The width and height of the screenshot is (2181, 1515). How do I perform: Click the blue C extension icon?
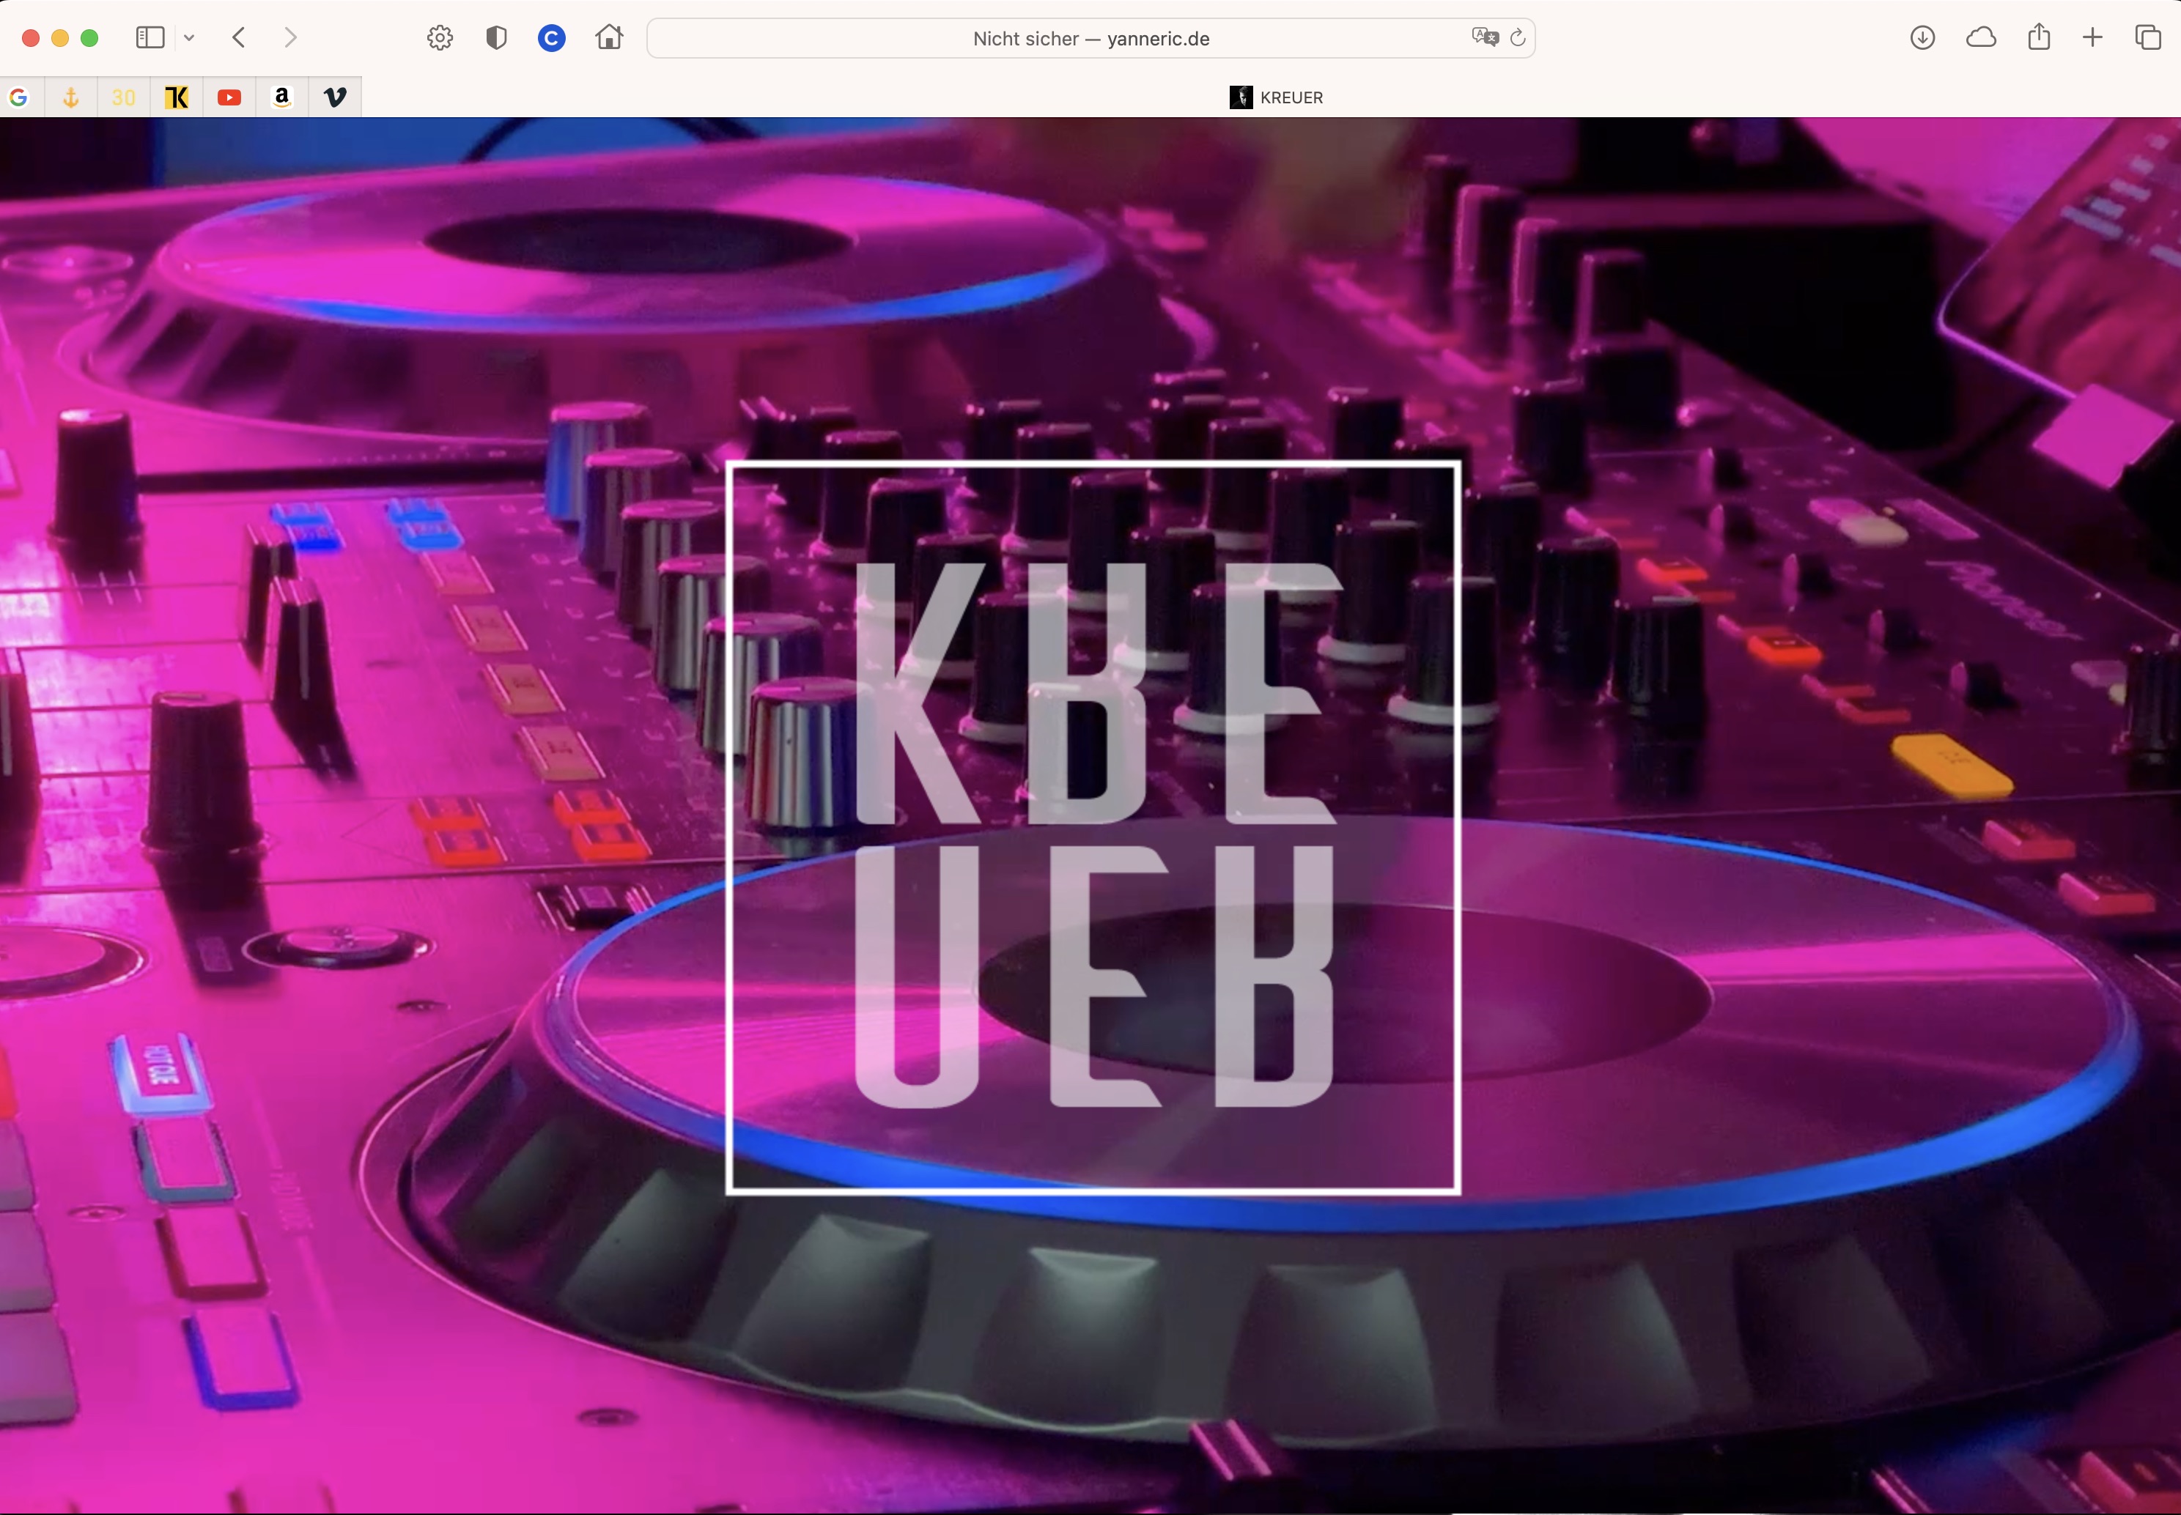click(552, 38)
